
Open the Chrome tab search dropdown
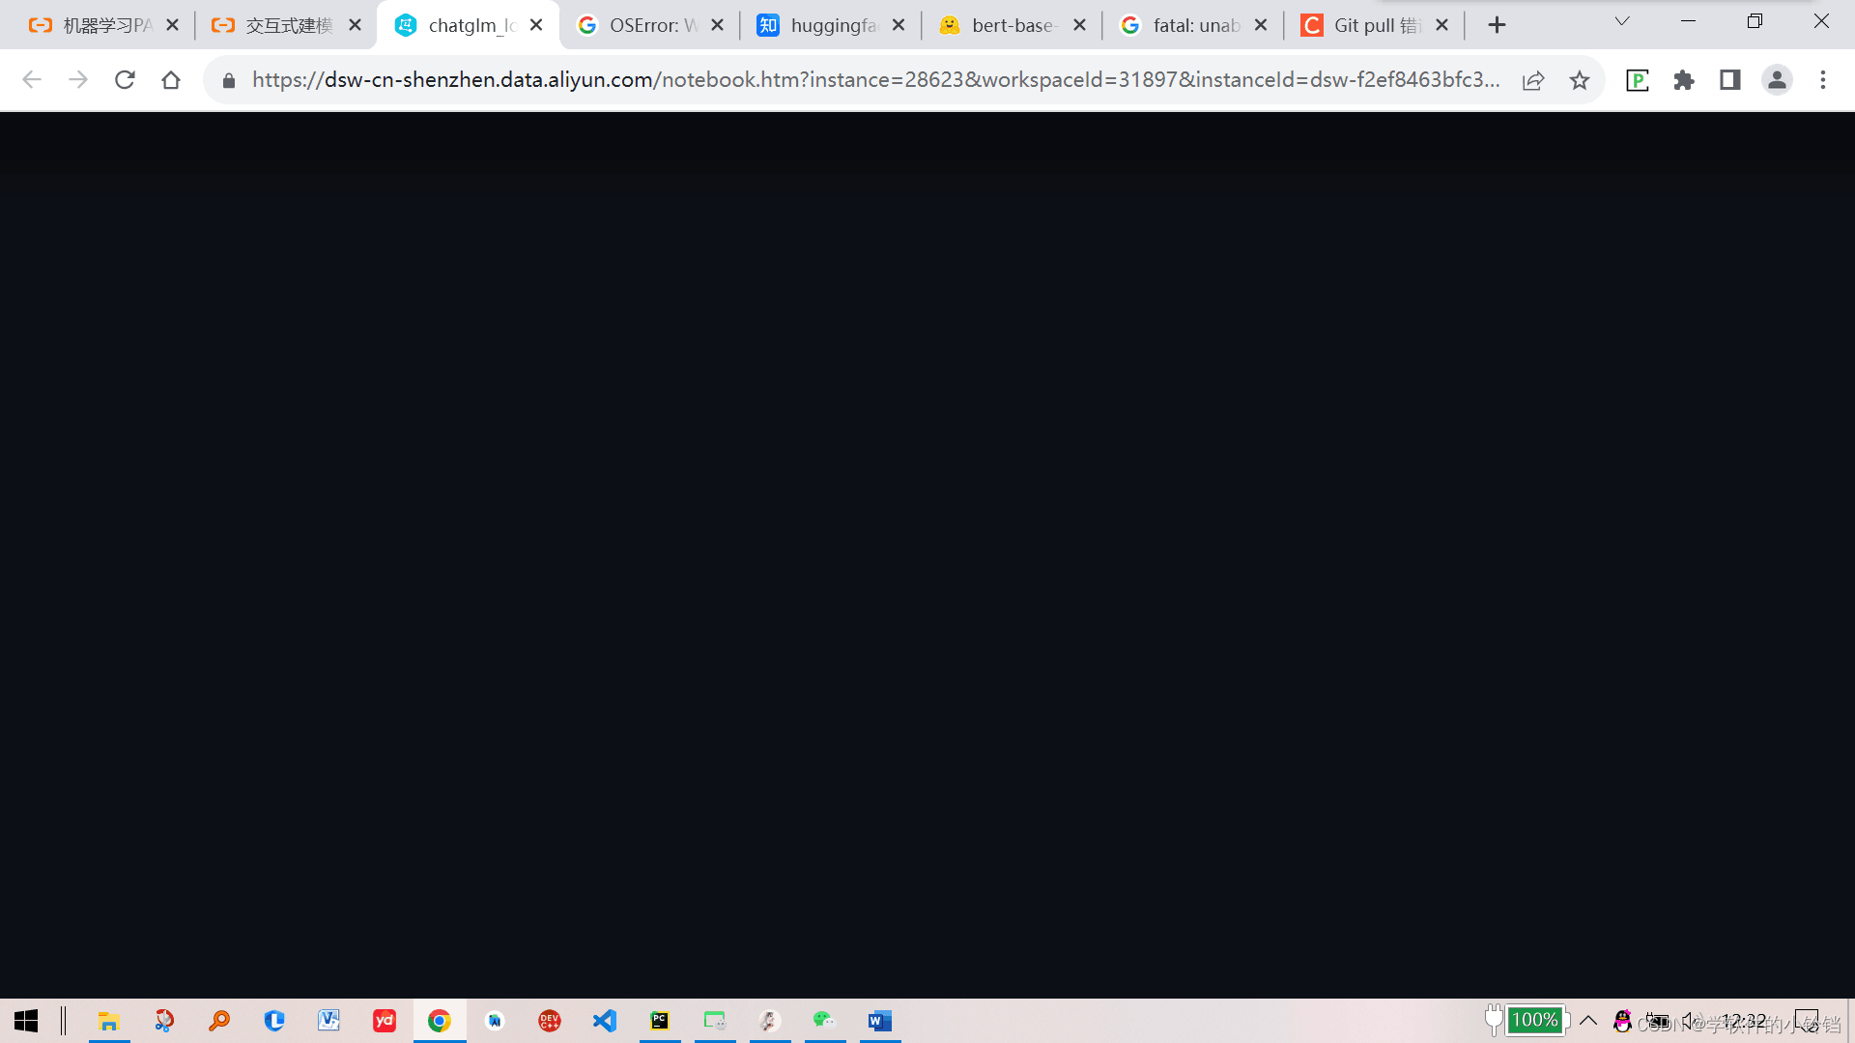[1621, 20]
